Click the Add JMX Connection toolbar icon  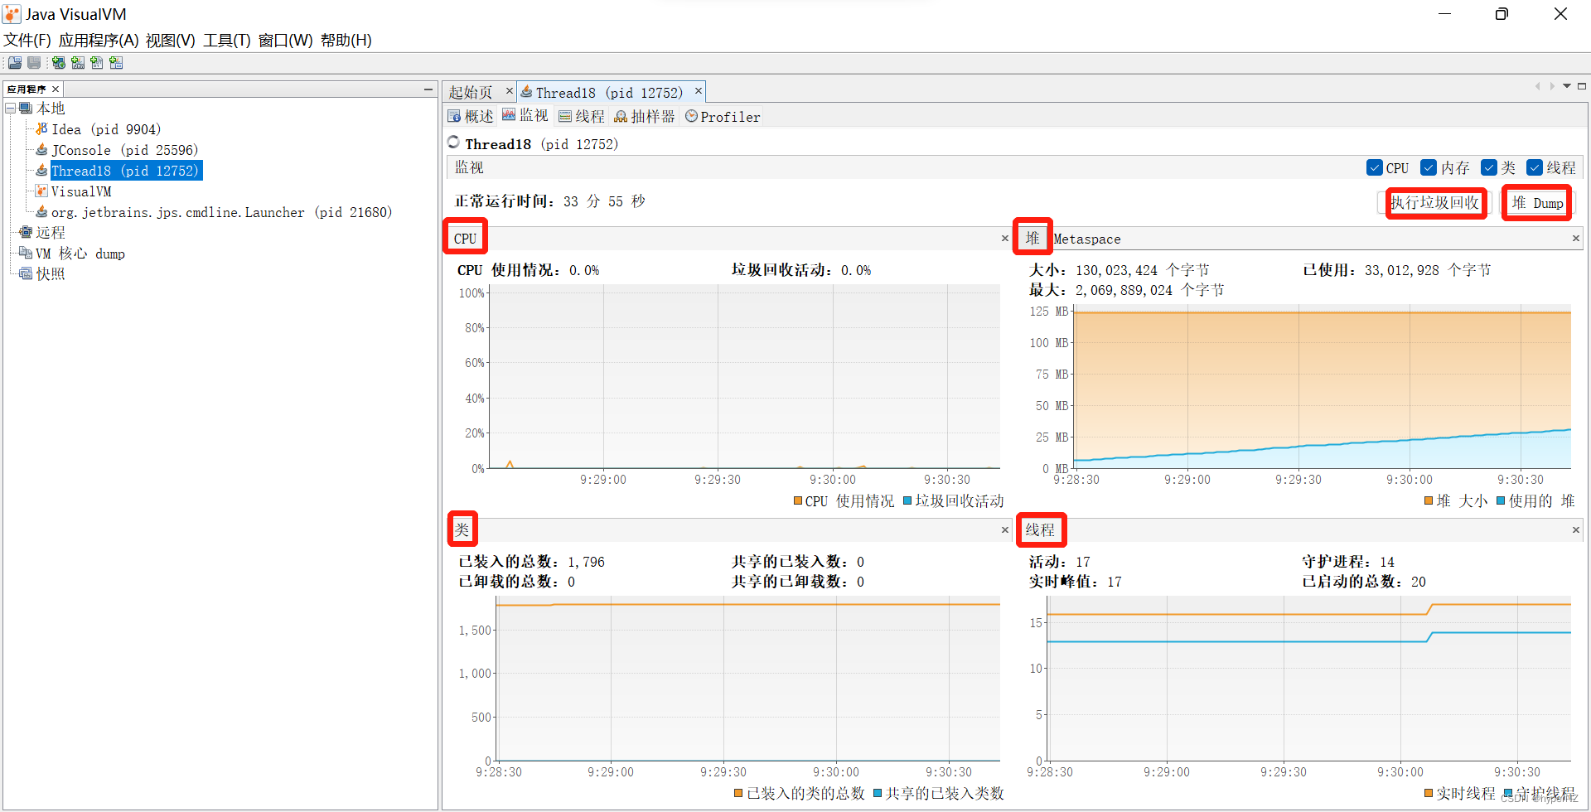pos(78,63)
